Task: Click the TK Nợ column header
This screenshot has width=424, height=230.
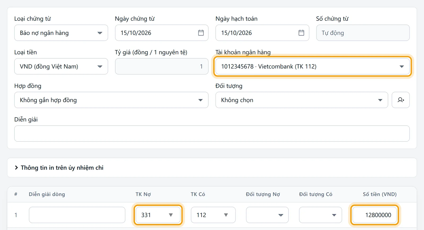Action: 143,194
